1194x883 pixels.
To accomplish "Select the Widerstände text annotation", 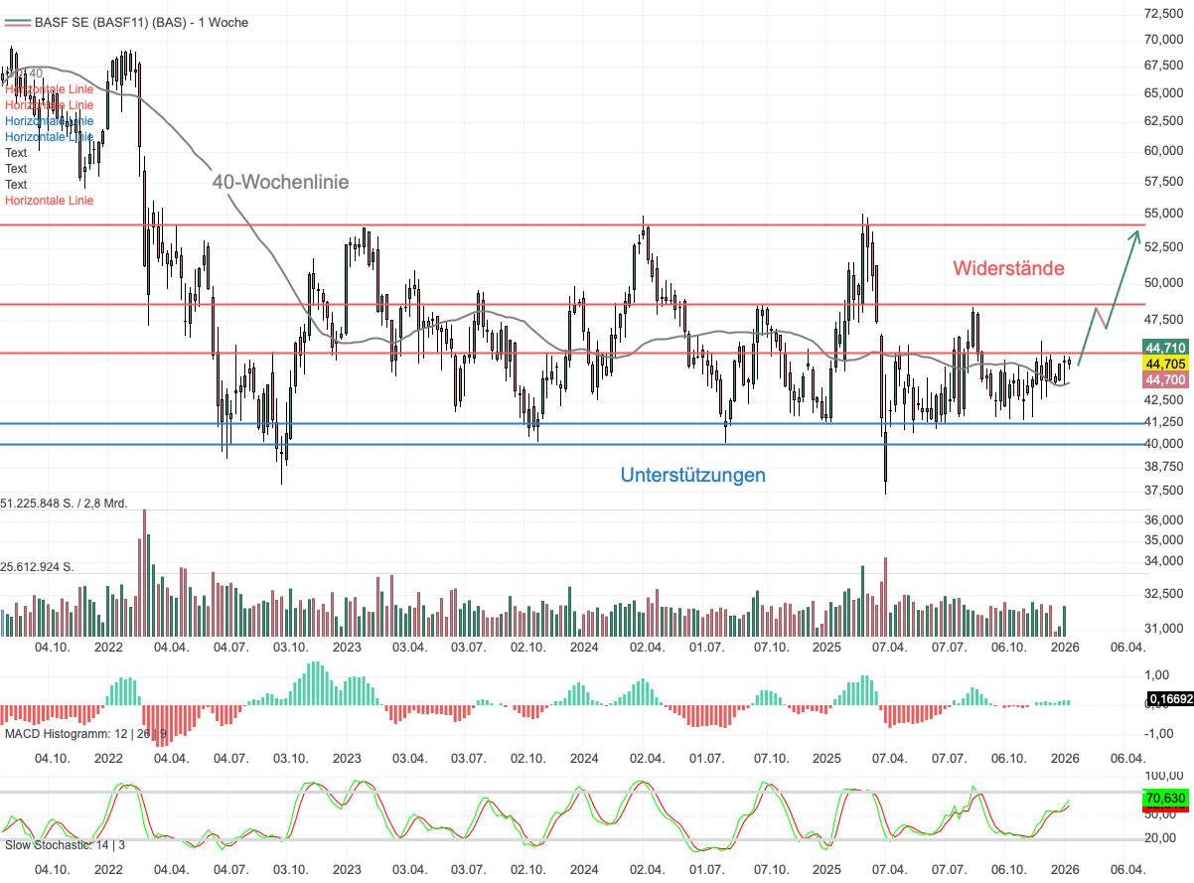I will [x=1008, y=268].
